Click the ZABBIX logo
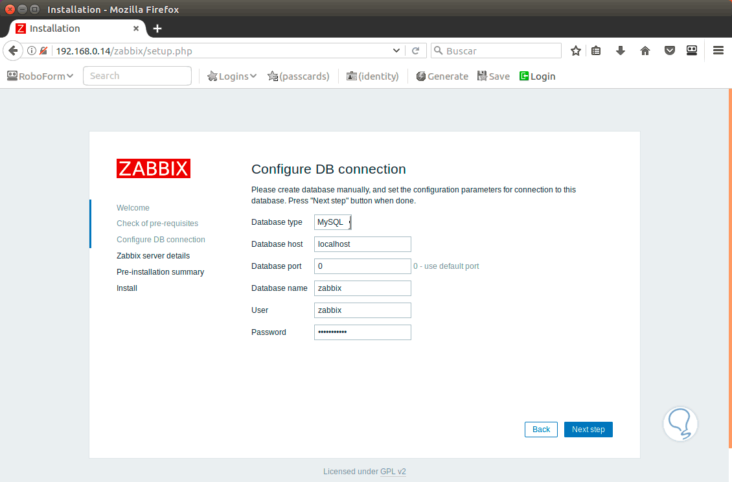 pos(154,168)
